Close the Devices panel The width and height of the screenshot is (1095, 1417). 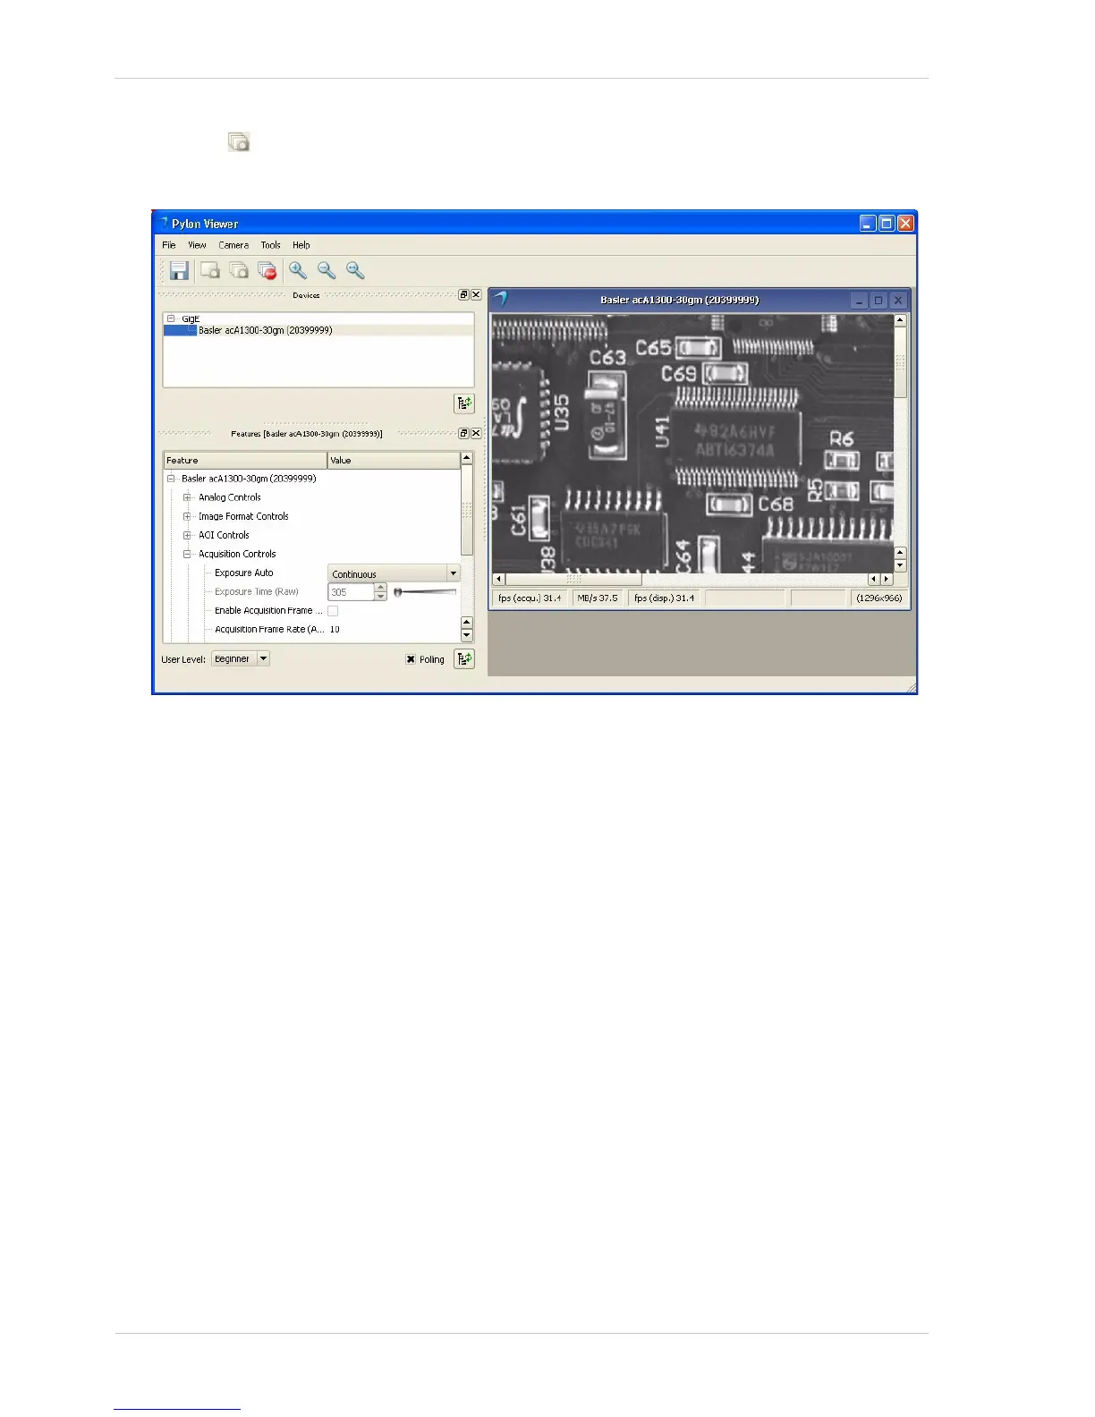tap(476, 294)
